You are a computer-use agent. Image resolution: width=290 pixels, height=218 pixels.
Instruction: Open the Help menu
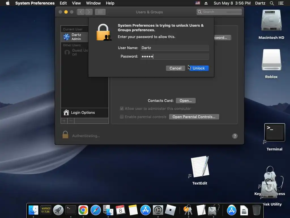110,3
